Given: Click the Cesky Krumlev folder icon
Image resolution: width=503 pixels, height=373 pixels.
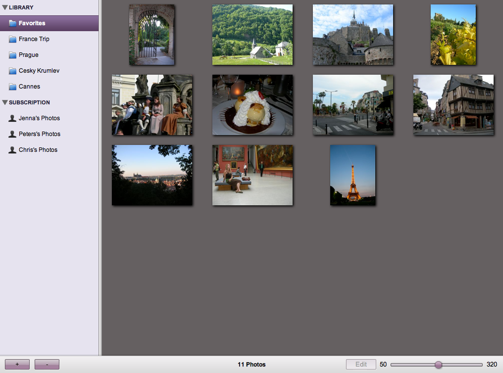Looking at the screenshot, I should tap(13, 71).
